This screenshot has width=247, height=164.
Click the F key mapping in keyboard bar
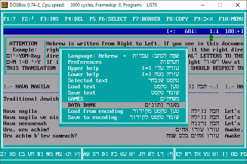114,154
